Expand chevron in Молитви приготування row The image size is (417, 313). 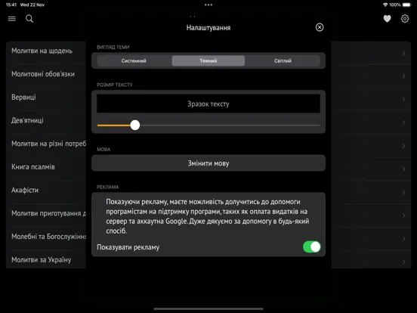[403, 215]
